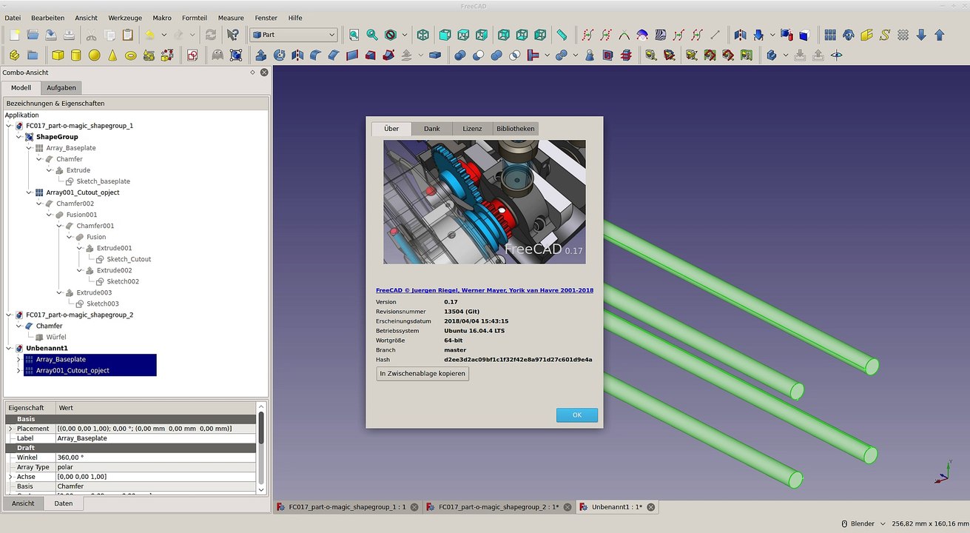Click In Zwischenablage kopieren button

pyautogui.click(x=422, y=374)
